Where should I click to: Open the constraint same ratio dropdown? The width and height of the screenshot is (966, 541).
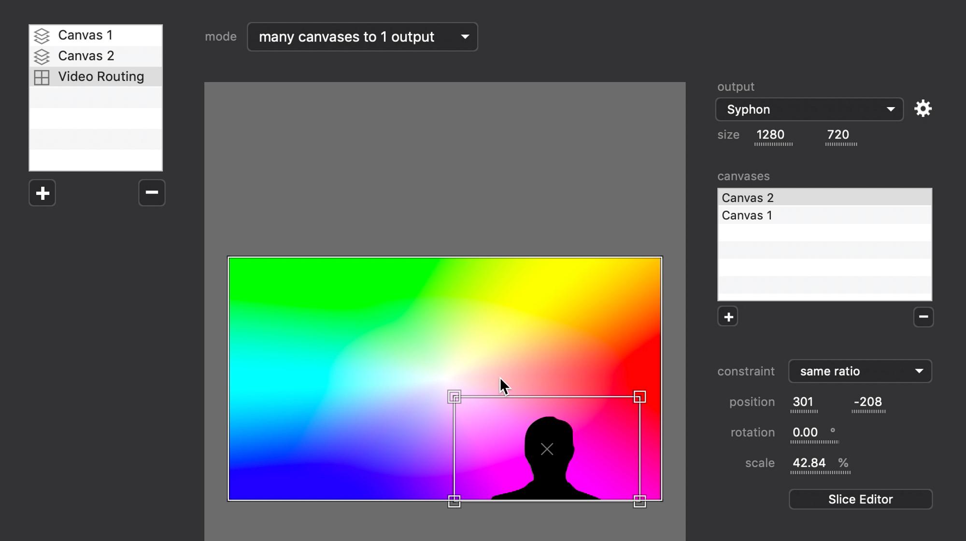(x=860, y=371)
